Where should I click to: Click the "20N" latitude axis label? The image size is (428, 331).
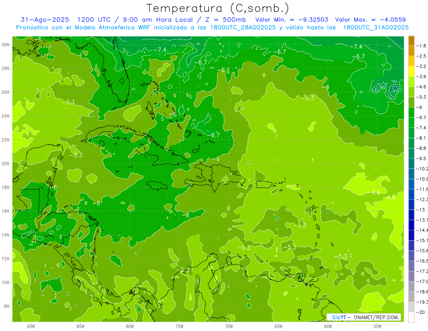tap(6, 163)
